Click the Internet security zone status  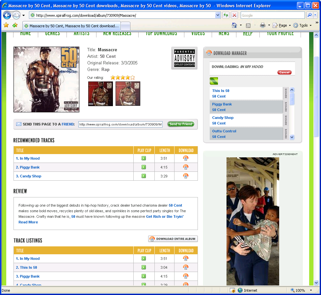[248, 290]
